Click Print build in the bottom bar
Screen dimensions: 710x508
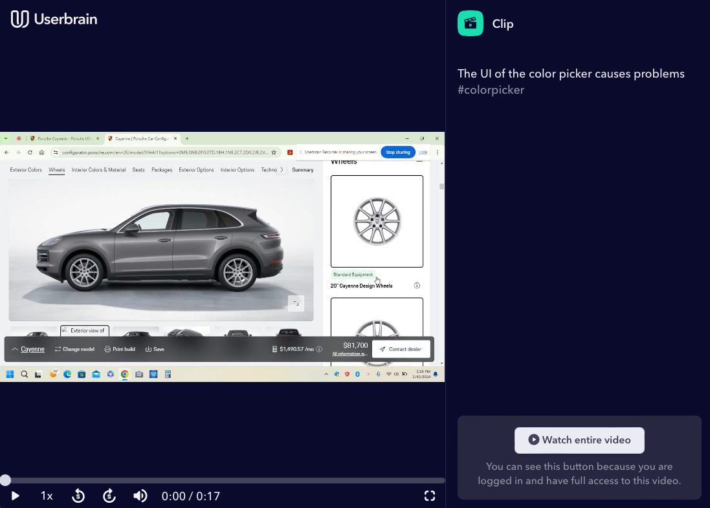click(x=120, y=349)
